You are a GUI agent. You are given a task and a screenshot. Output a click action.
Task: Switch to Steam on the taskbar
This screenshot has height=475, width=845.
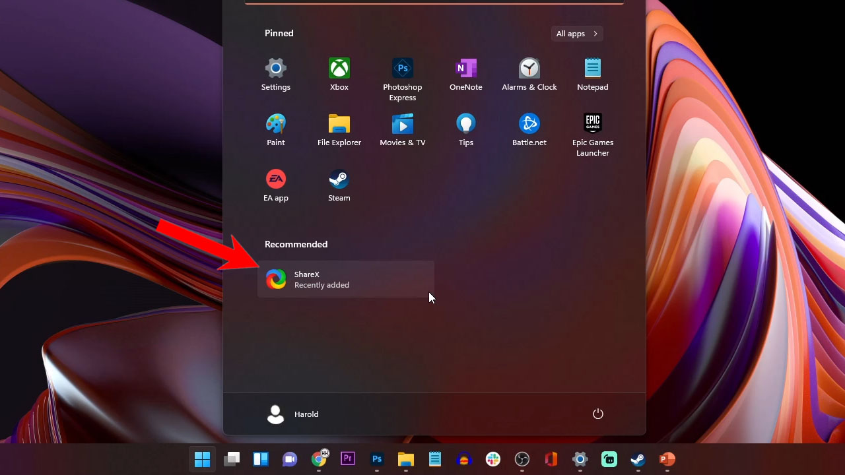coord(638,459)
